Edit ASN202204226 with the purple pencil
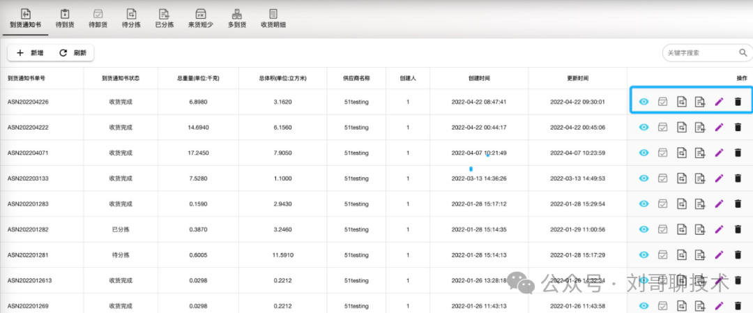Viewport: 753px width, 313px height. click(x=719, y=101)
